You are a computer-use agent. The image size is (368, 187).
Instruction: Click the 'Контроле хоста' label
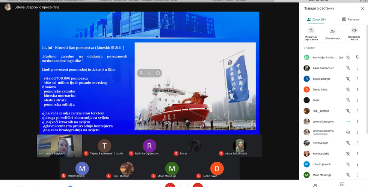354,38
